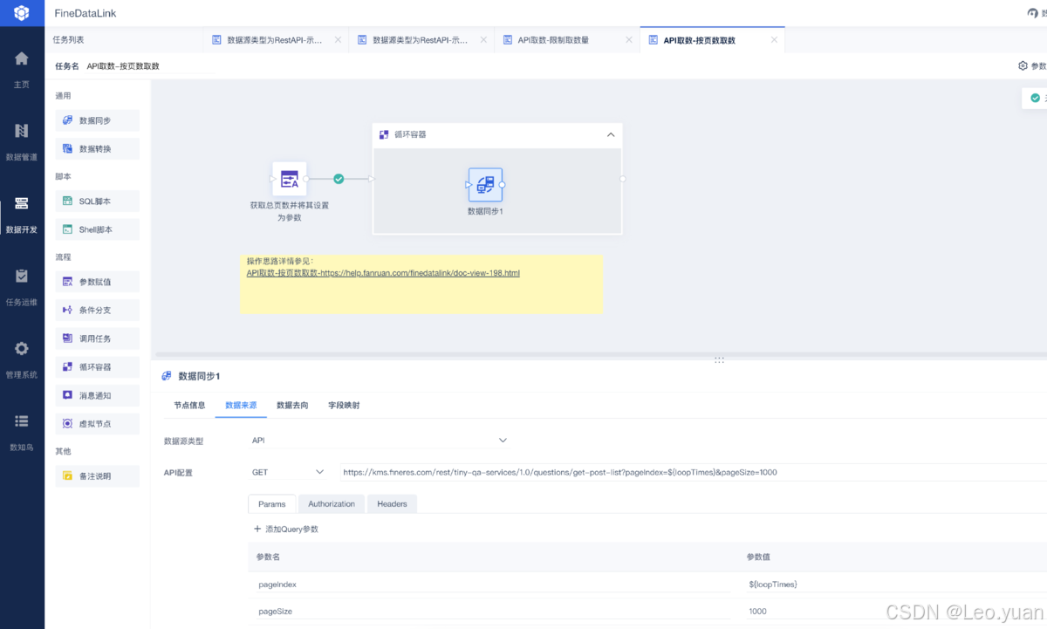This screenshot has width=1047, height=629.
Task: Click the 参数值 column header
Action: pyautogui.click(x=758, y=557)
